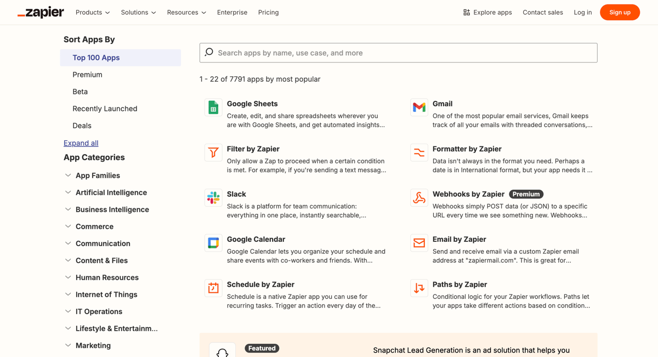Open the Google Calendar title
This screenshot has width=658, height=357.
pos(256,239)
